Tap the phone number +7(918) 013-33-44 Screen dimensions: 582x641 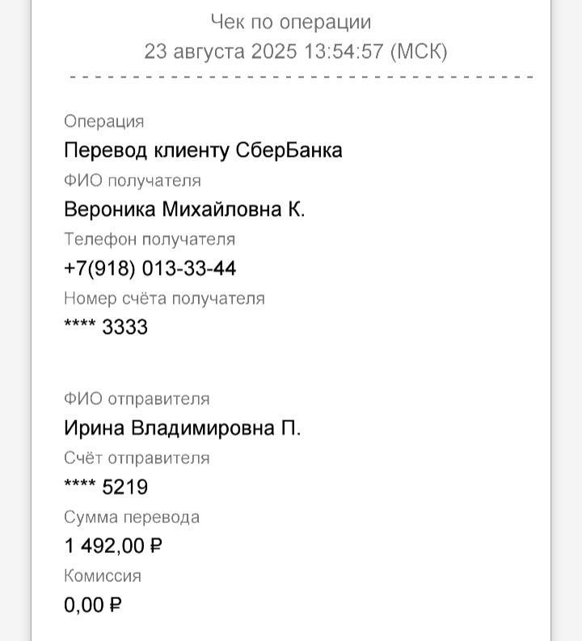coord(150,268)
